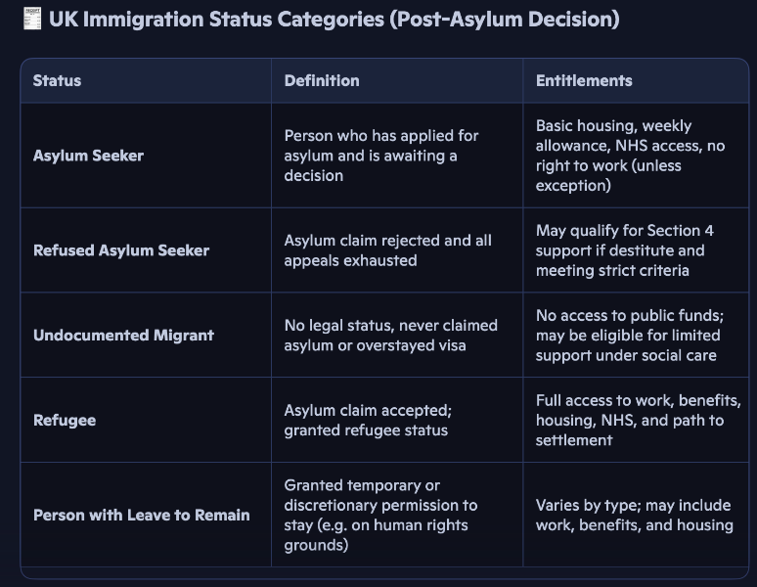The height and width of the screenshot is (587, 757).
Task: Click the document icon beside the title
Action: [x=32, y=20]
